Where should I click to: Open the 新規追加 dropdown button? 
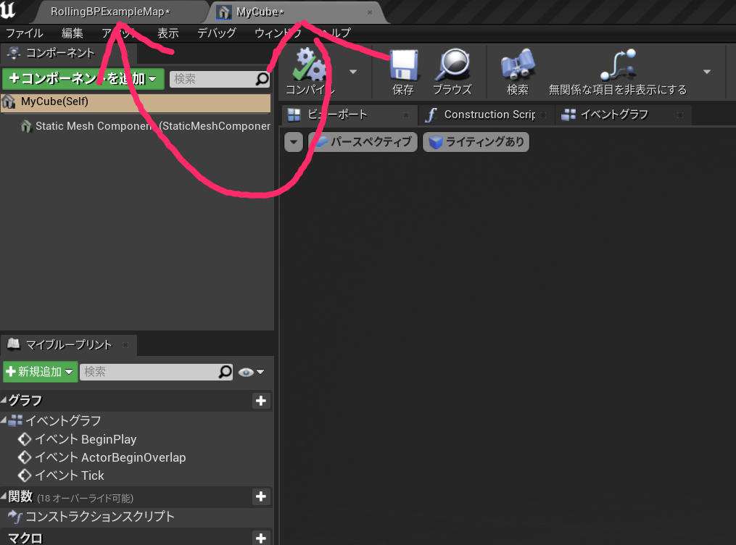click(x=40, y=372)
